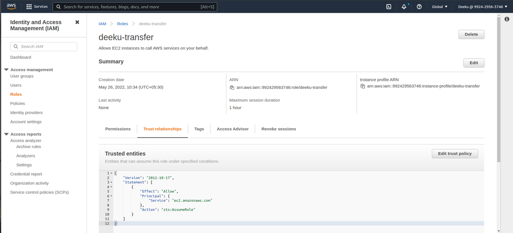The image size is (513, 233).
Task: Click the AWS logo home icon
Action: point(11,6)
